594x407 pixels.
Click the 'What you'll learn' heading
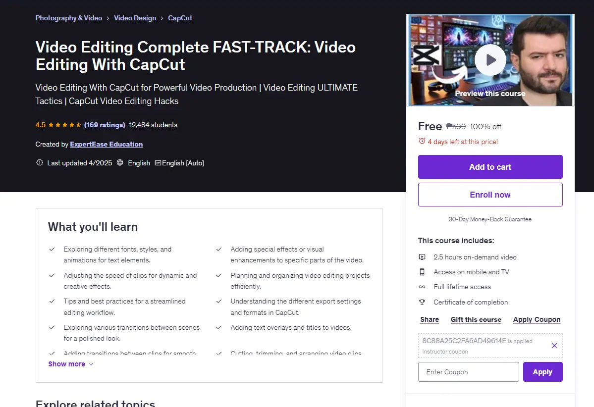[x=93, y=227]
